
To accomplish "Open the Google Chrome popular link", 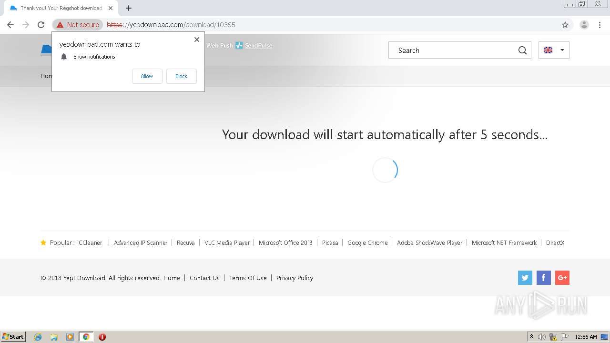I will tap(367, 242).
